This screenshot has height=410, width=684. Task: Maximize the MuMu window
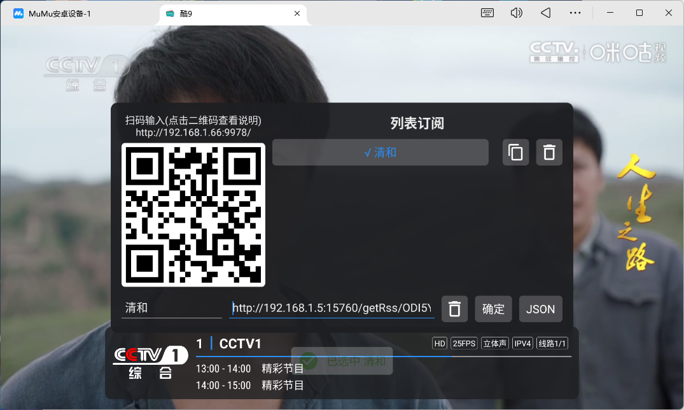[x=639, y=13]
